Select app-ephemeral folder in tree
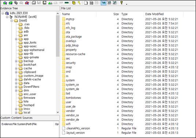Screen dimensions: 196x138 click(32, 50)
